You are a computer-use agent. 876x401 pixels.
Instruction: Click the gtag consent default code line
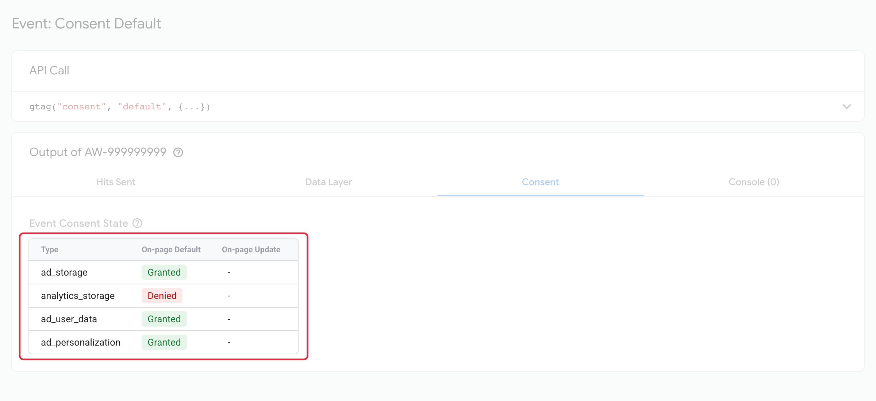pos(120,107)
